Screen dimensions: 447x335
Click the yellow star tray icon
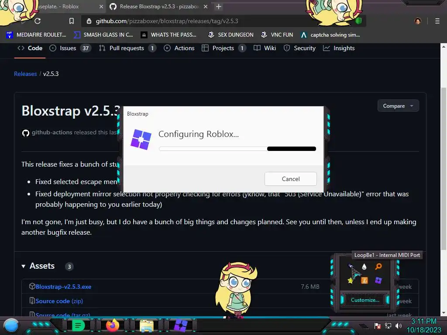point(350,280)
